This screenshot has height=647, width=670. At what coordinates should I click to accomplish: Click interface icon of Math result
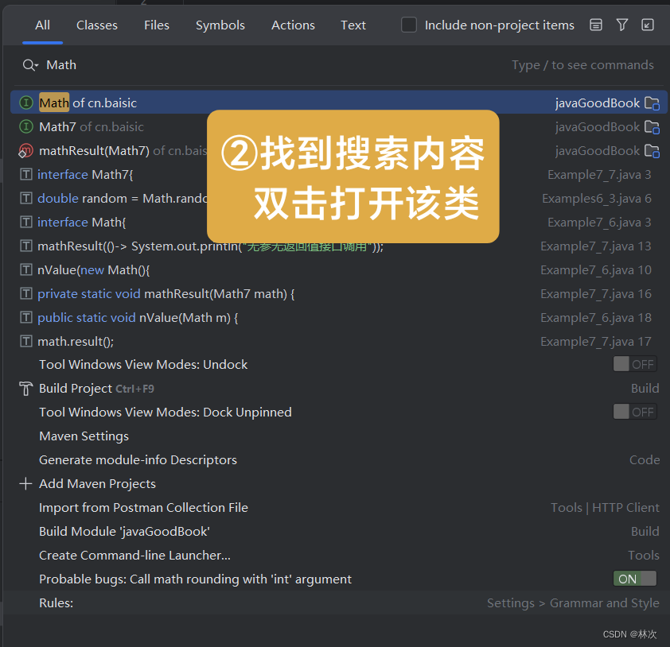click(x=26, y=103)
